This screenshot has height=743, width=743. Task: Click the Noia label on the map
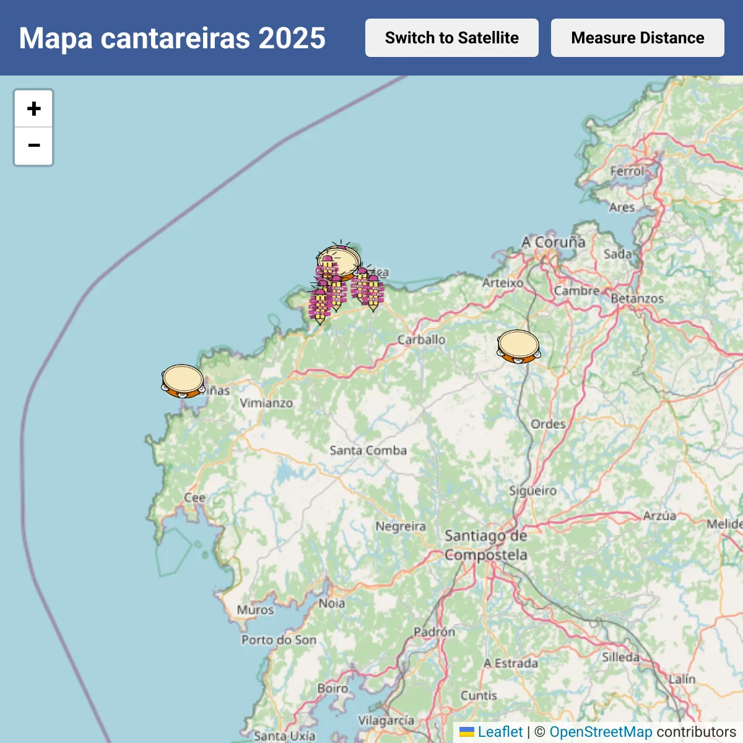pos(332,603)
